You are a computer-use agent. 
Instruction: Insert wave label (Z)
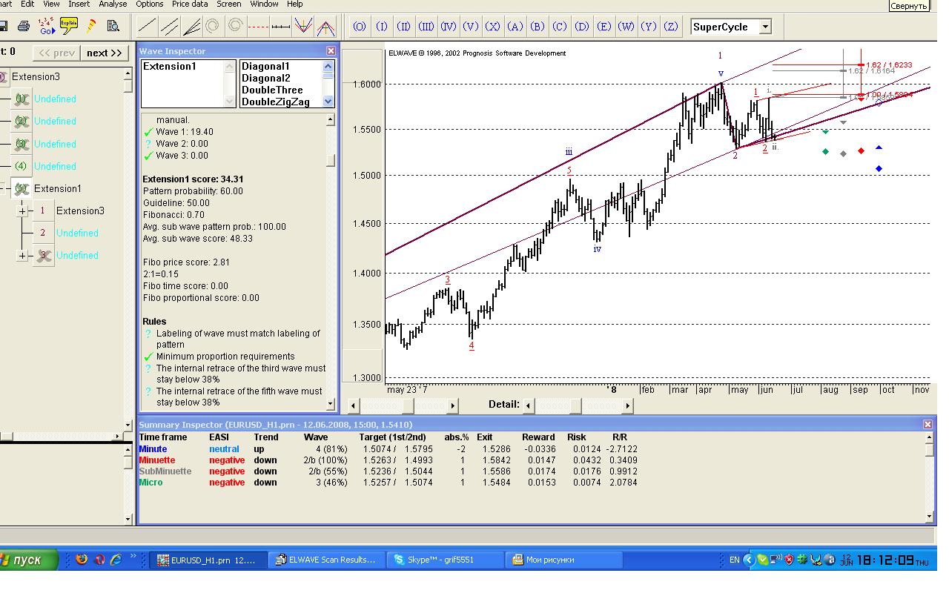(x=671, y=27)
